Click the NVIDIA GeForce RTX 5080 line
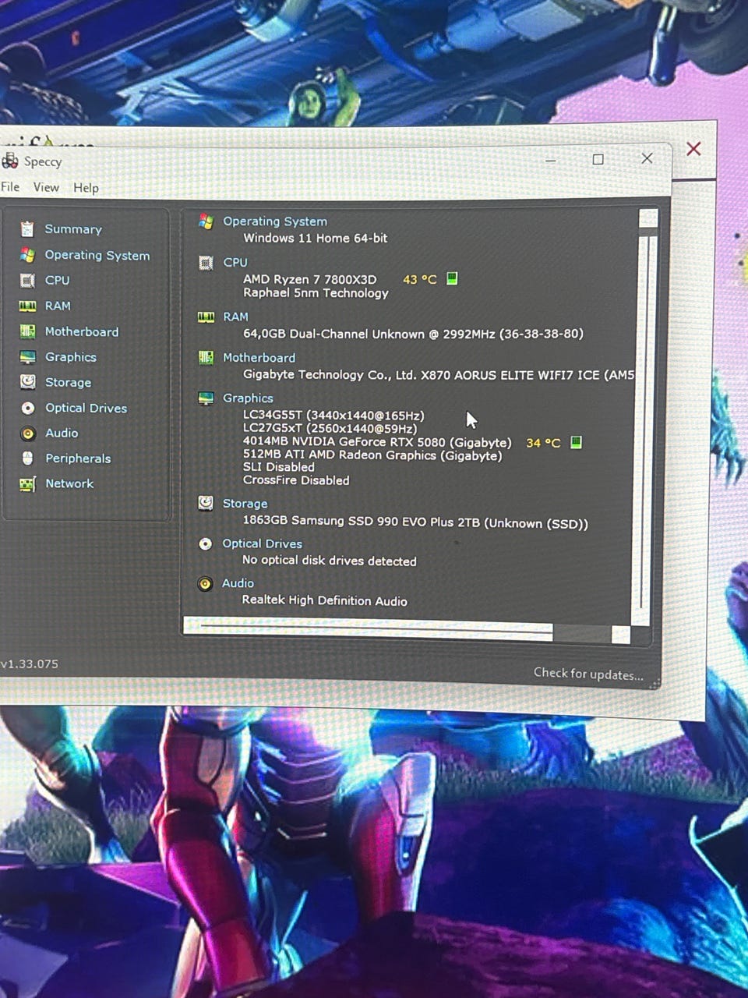This screenshot has height=998, width=748. pyautogui.click(x=377, y=442)
